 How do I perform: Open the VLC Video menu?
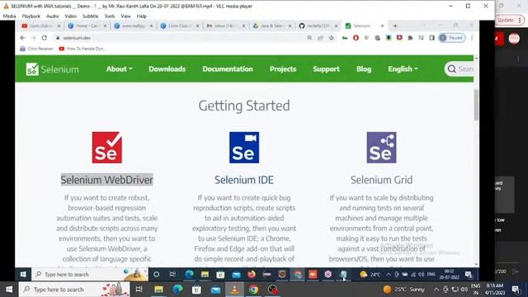coord(70,16)
